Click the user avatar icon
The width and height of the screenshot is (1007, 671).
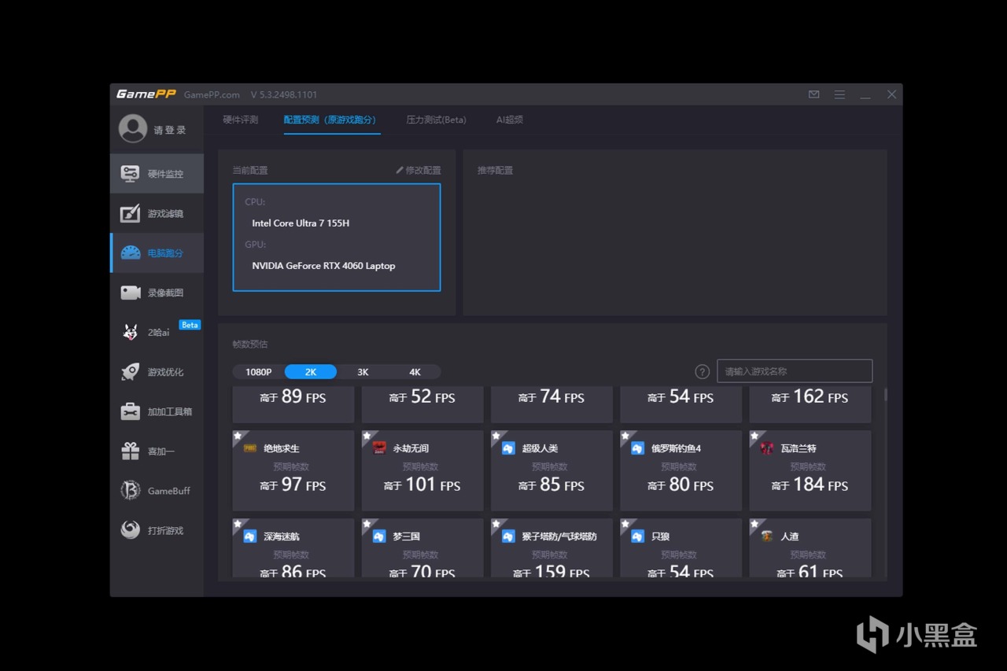pyautogui.click(x=133, y=129)
